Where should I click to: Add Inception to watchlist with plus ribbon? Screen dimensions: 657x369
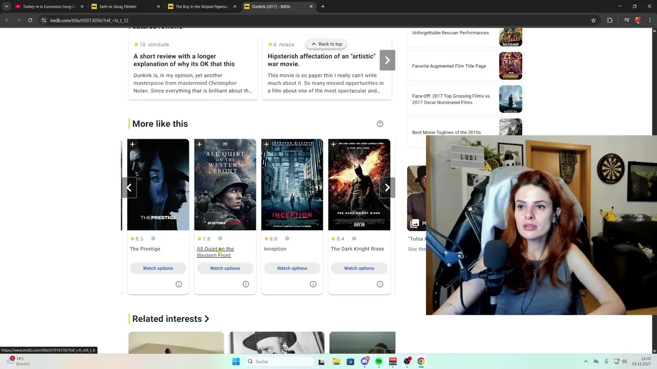coord(266,145)
